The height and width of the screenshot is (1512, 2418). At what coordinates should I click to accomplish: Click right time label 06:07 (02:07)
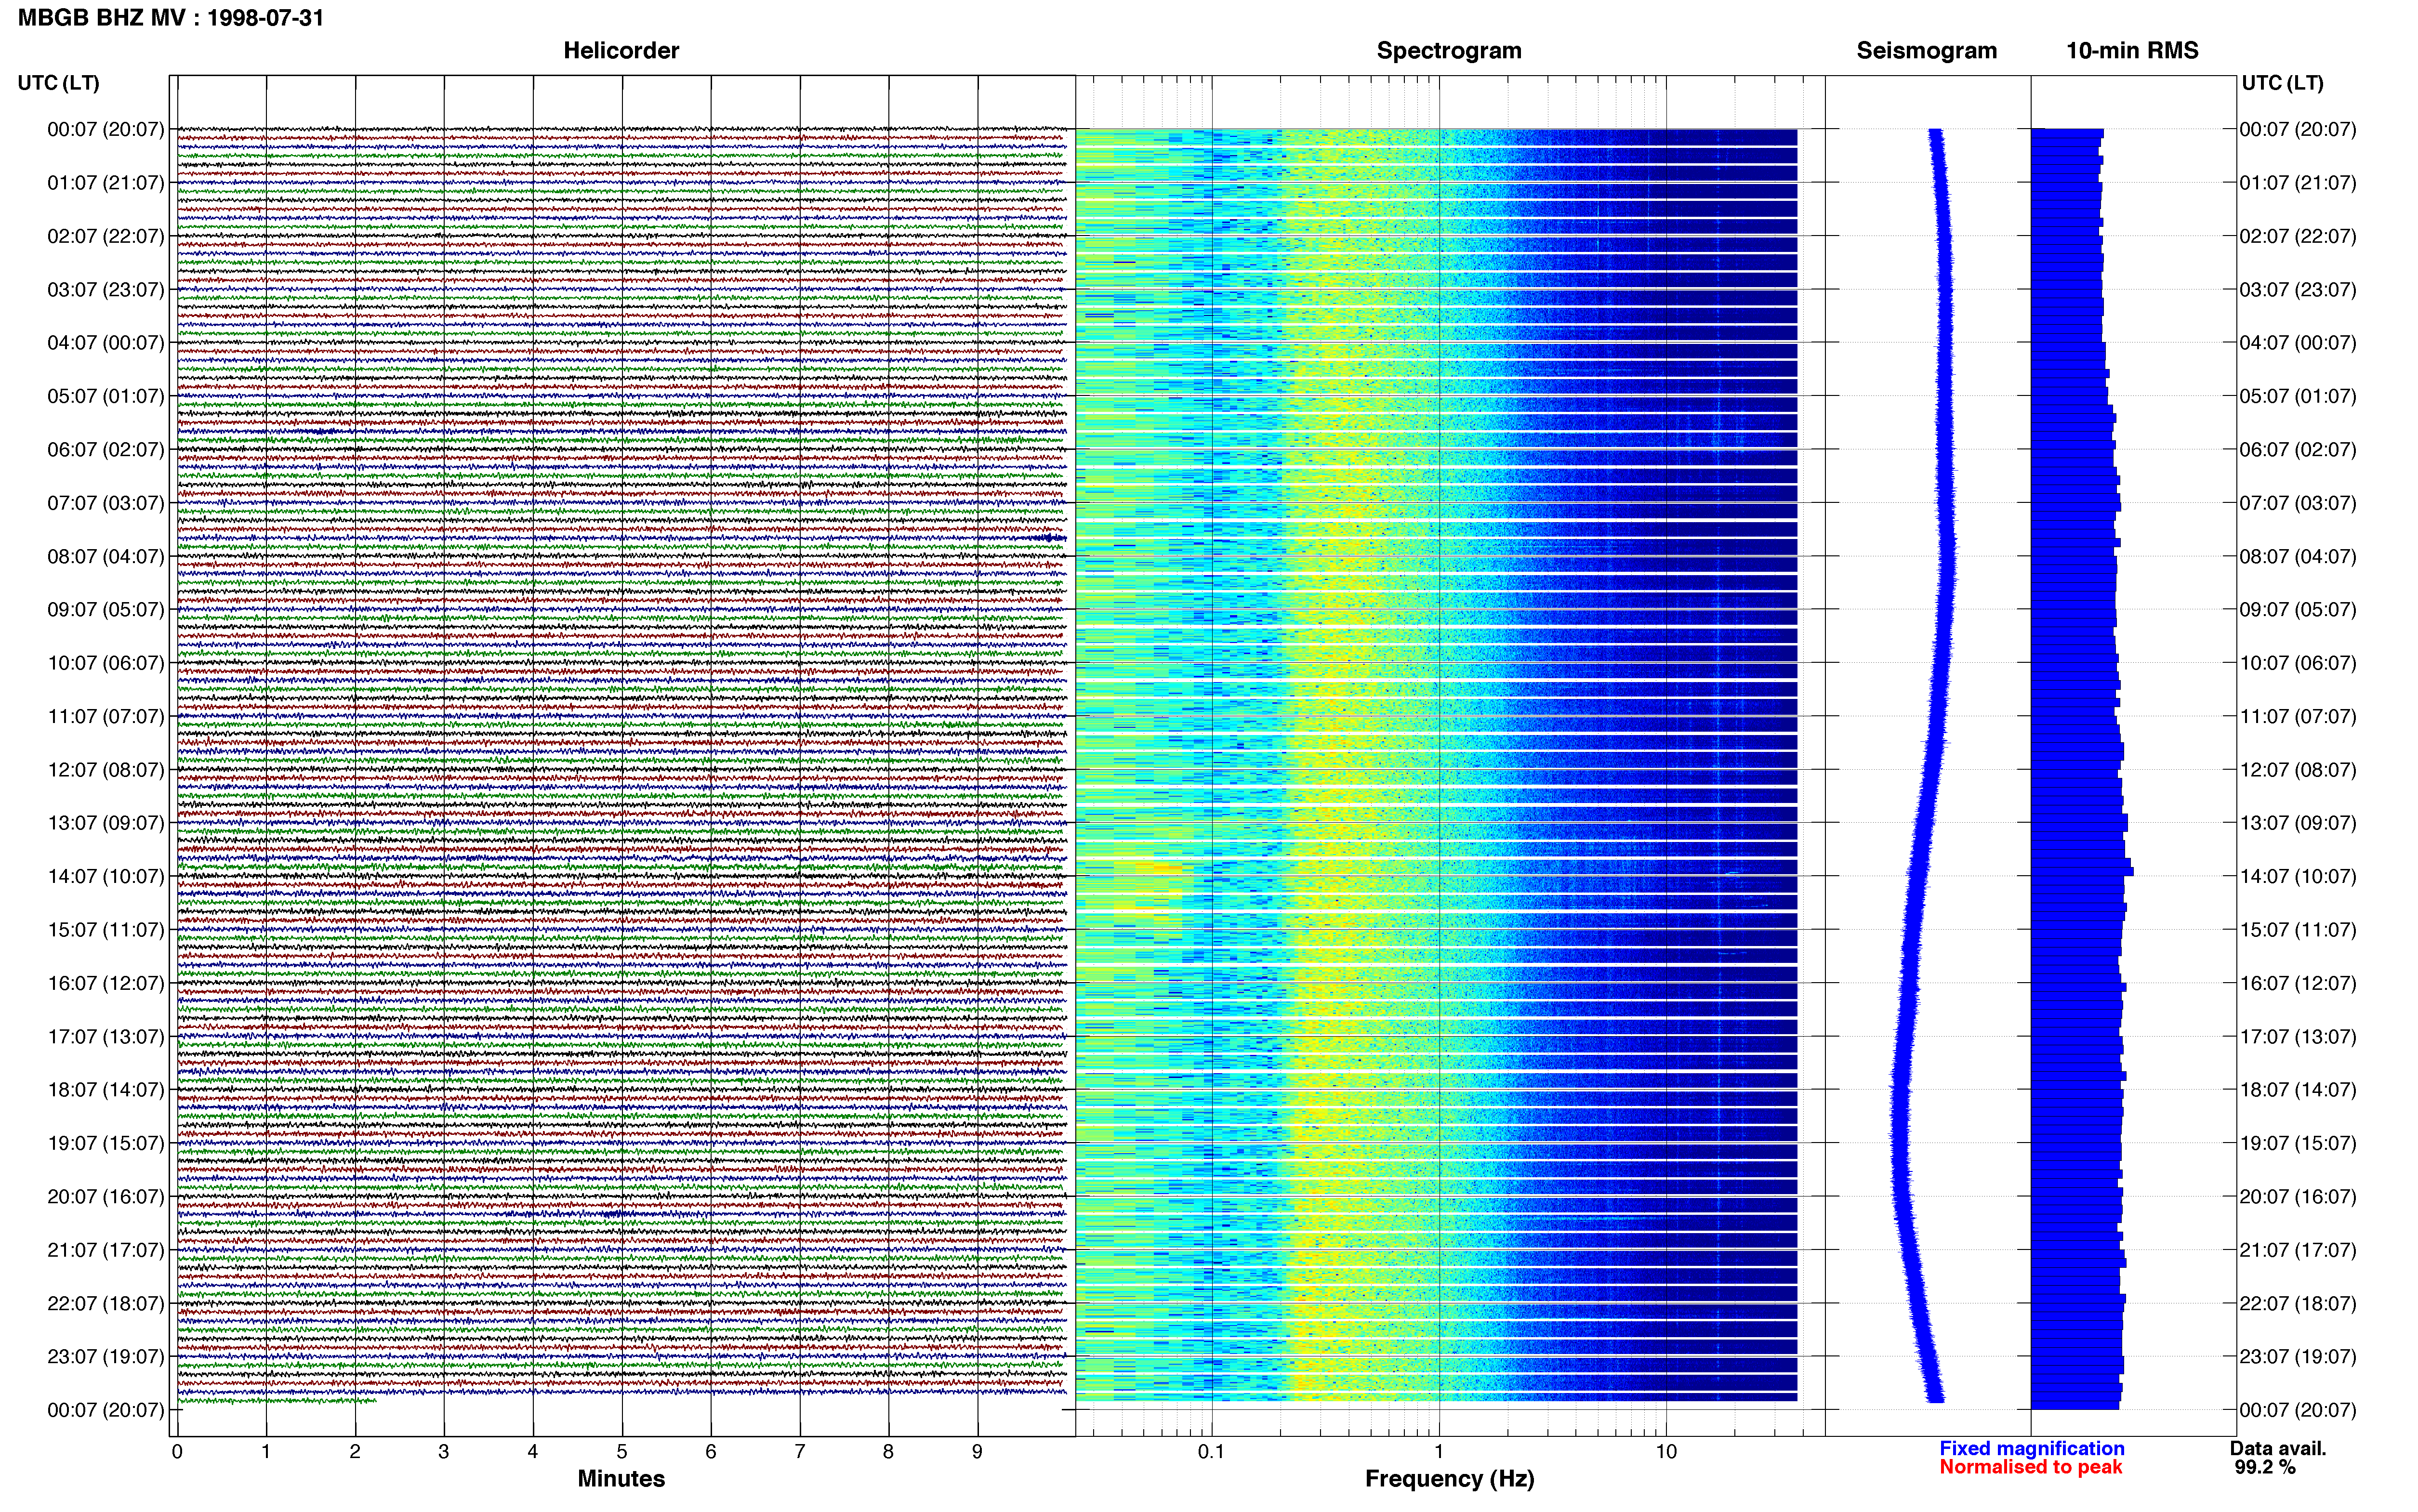tap(2297, 449)
